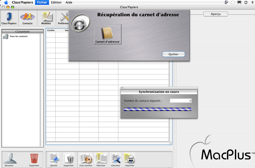Click the striped sync progress bar
The width and height of the screenshot is (255, 168).
coord(157,109)
